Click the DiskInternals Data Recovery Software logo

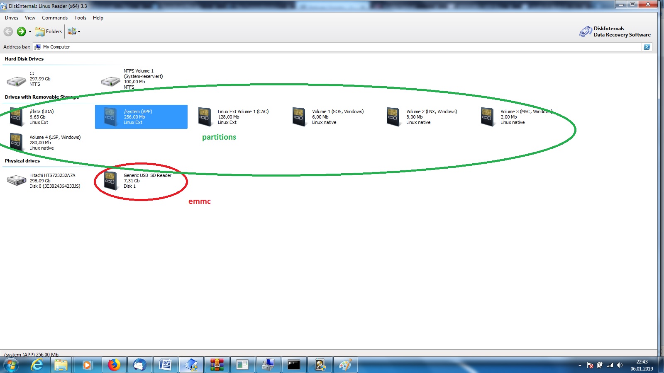point(615,31)
